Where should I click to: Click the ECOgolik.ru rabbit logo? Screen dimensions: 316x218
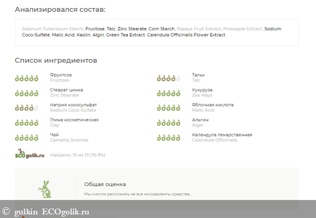30,154
